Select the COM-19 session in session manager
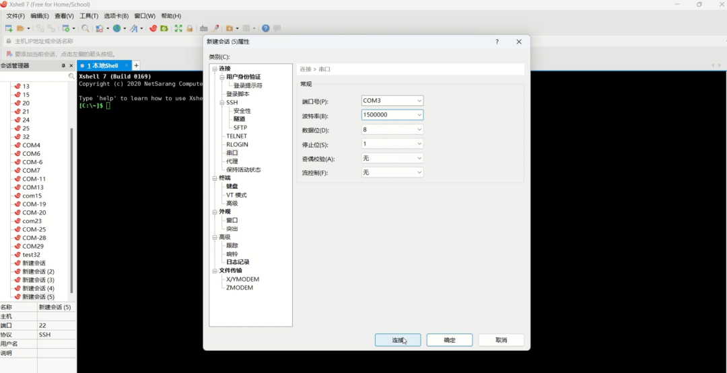Screen dimensions: 727x373 coord(34,204)
